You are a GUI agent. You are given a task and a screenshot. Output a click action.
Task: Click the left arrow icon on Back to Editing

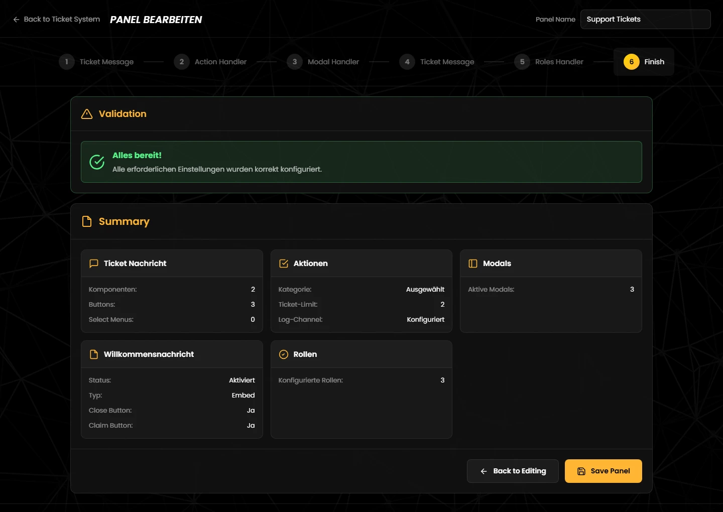click(484, 471)
